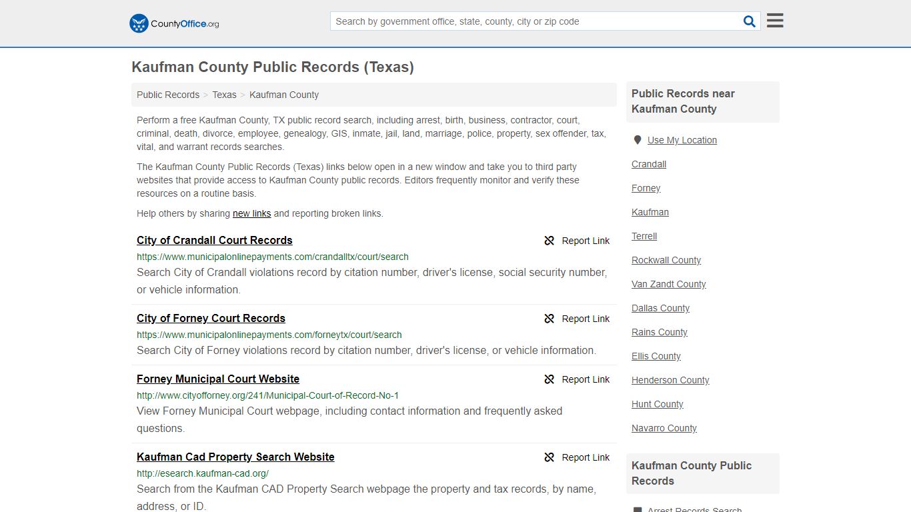Follow the 'new links' link
The image size is (911, 512).
tap(251, 213)
